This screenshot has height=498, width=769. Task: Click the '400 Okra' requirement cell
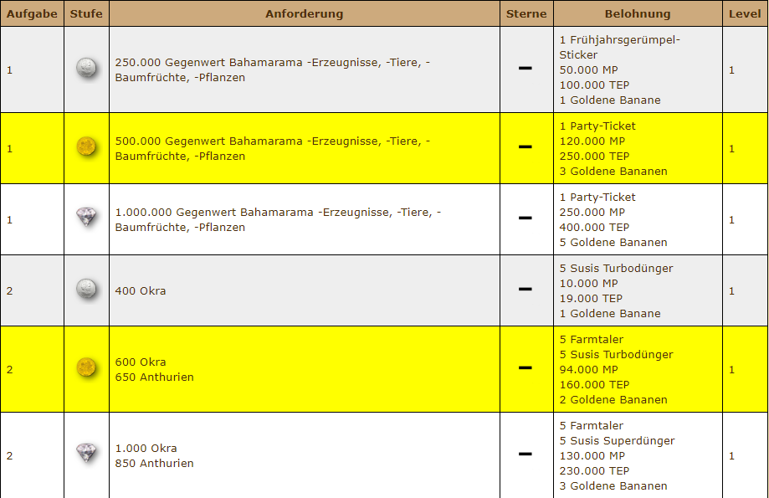(305, 290)
